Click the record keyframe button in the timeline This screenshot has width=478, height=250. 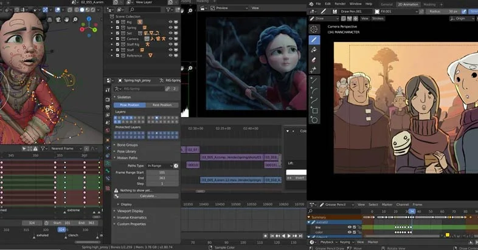(266, 235)
